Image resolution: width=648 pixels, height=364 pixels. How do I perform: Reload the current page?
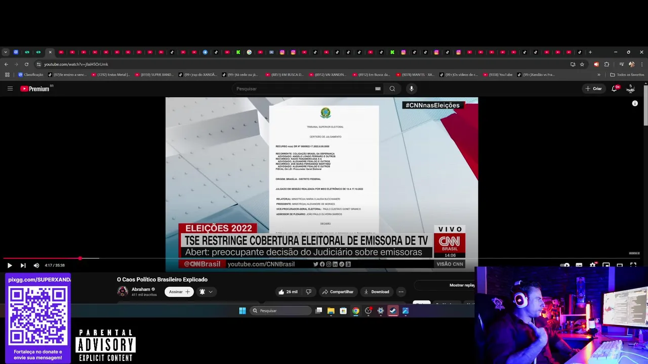26,64
